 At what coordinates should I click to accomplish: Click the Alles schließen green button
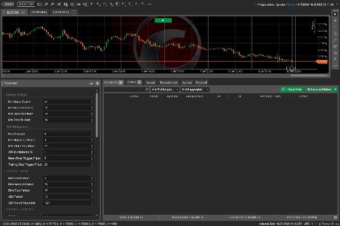[x=319, y=89]
